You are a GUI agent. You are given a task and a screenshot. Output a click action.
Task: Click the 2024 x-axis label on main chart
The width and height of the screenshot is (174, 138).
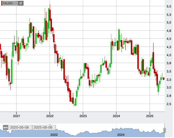click(x=116, y=116)
